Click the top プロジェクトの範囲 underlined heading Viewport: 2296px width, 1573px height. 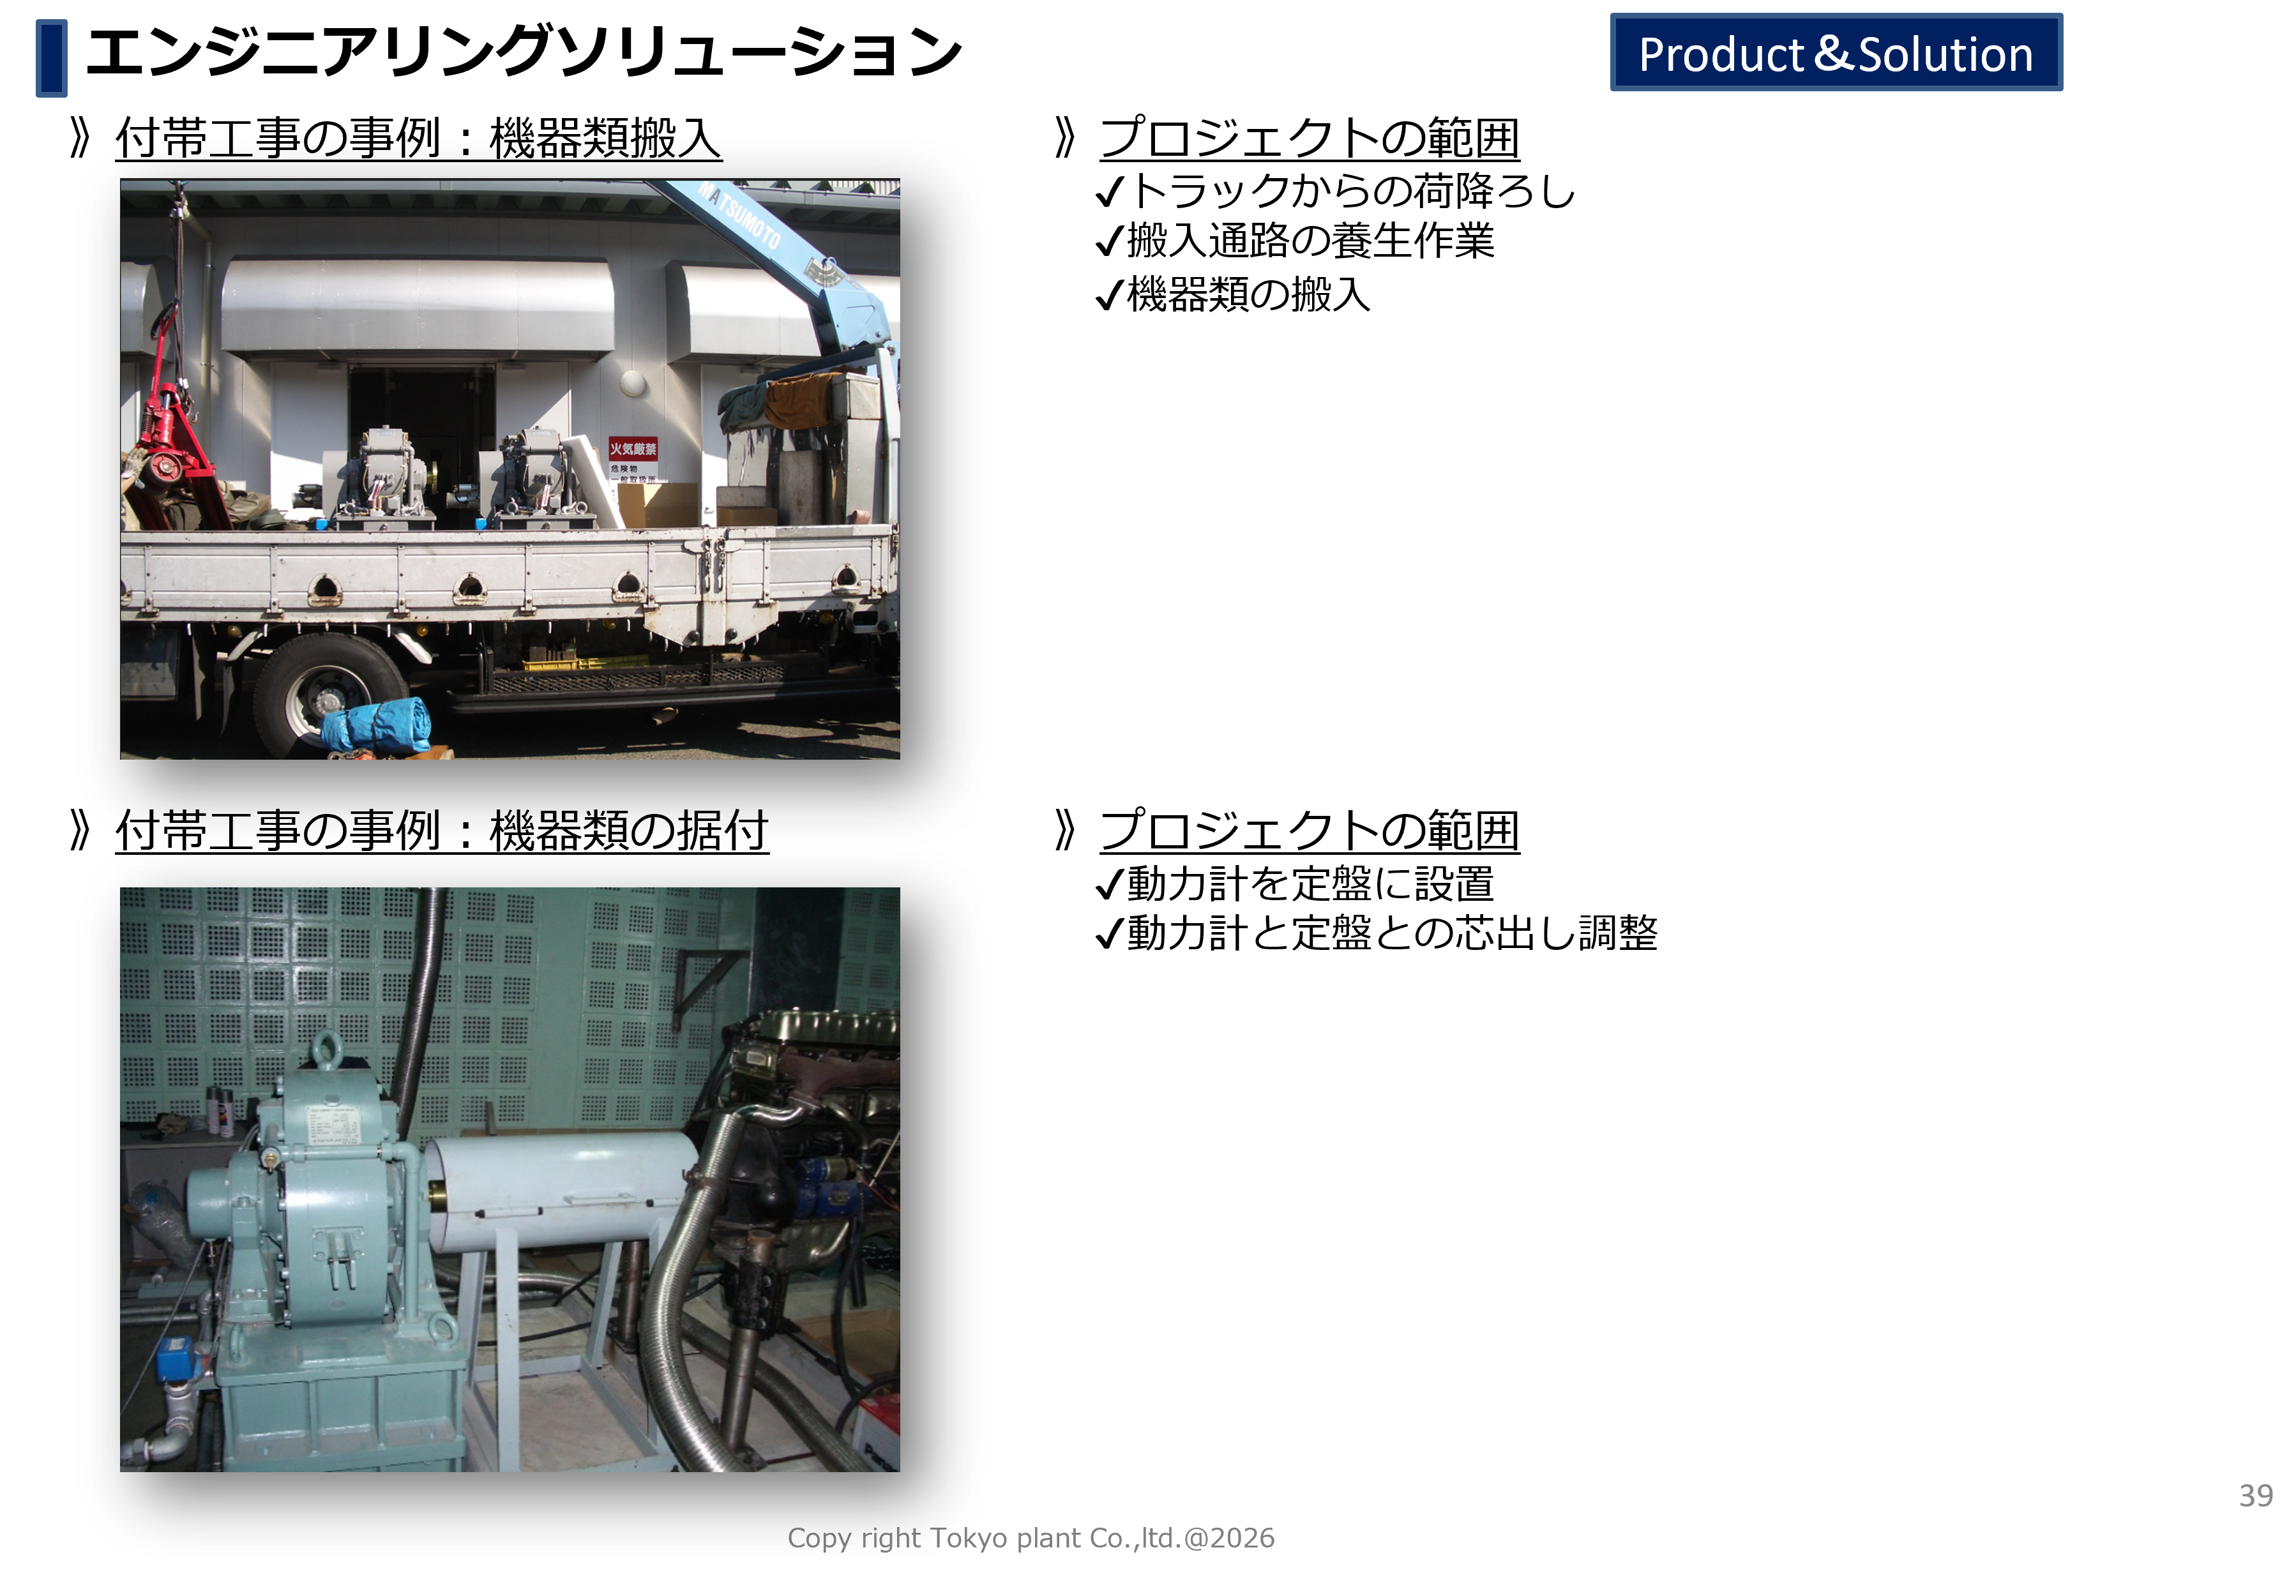[x=1309, y=139]
